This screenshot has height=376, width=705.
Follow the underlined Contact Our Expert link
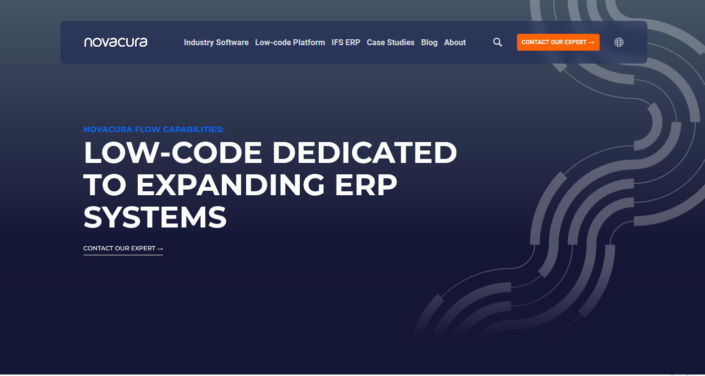click(x=119, y=248)
